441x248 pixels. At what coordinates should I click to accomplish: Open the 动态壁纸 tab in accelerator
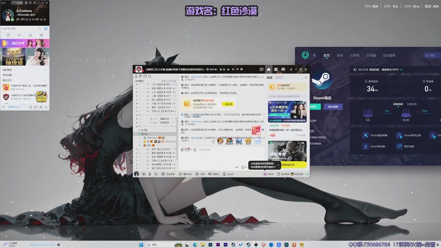pyautogui.click(x=389, y=56)
